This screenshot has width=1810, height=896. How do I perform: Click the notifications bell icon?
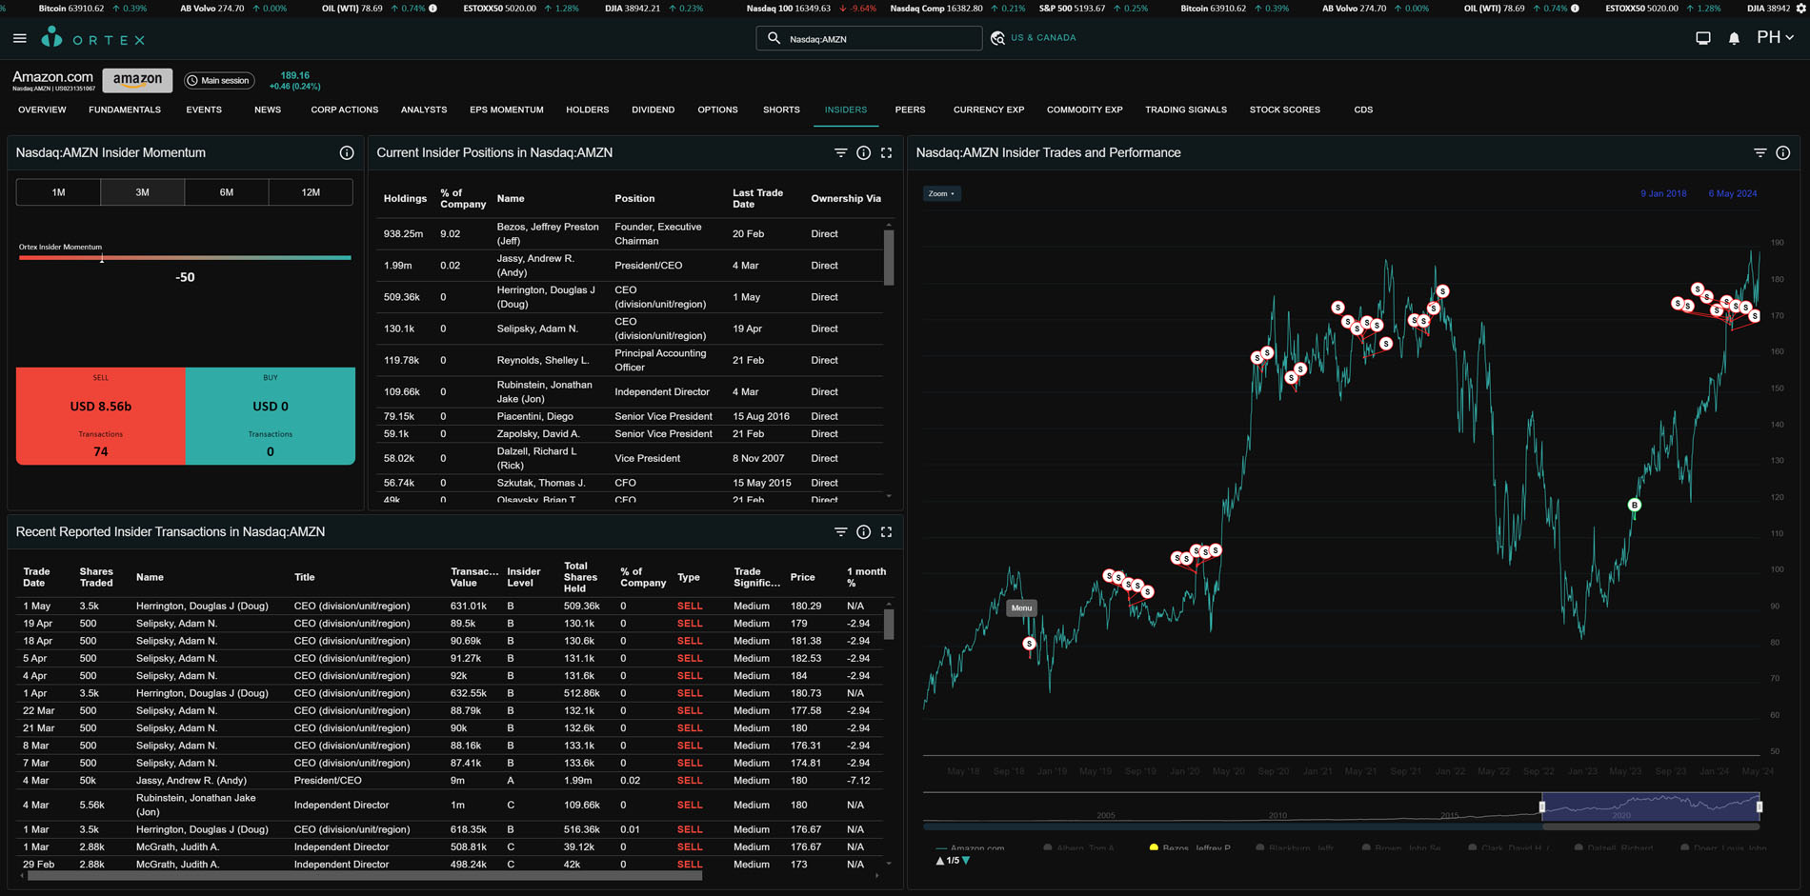pos(1734,39)
